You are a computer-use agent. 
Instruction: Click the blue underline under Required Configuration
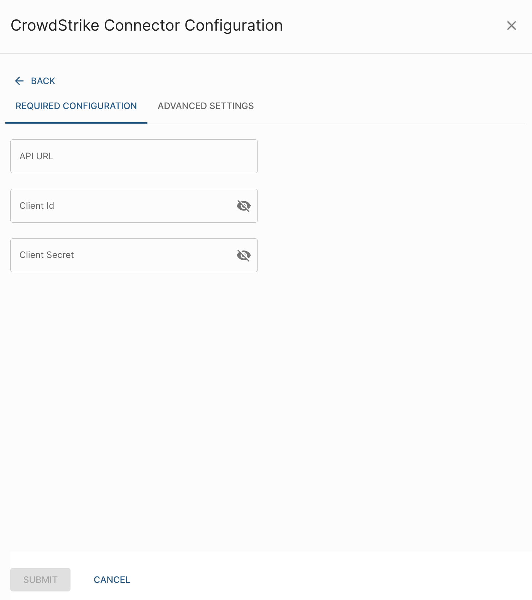point(76,123)
